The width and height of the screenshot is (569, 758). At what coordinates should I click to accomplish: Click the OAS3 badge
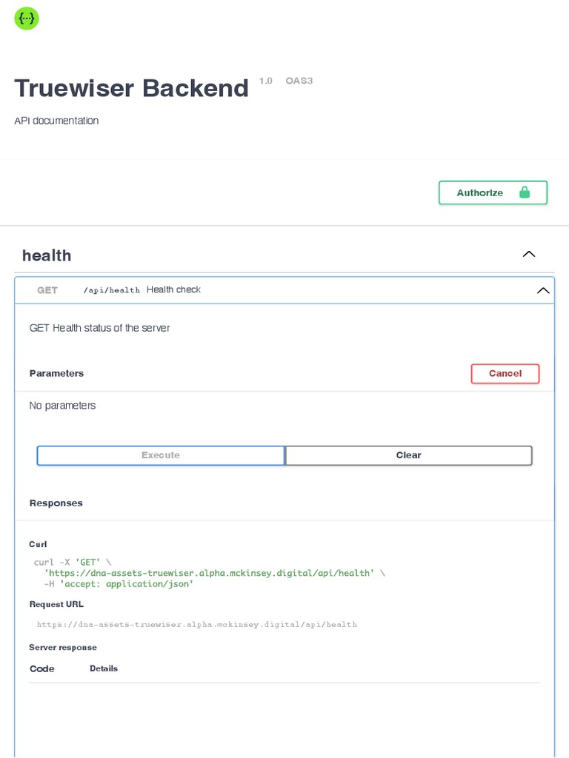299,81
